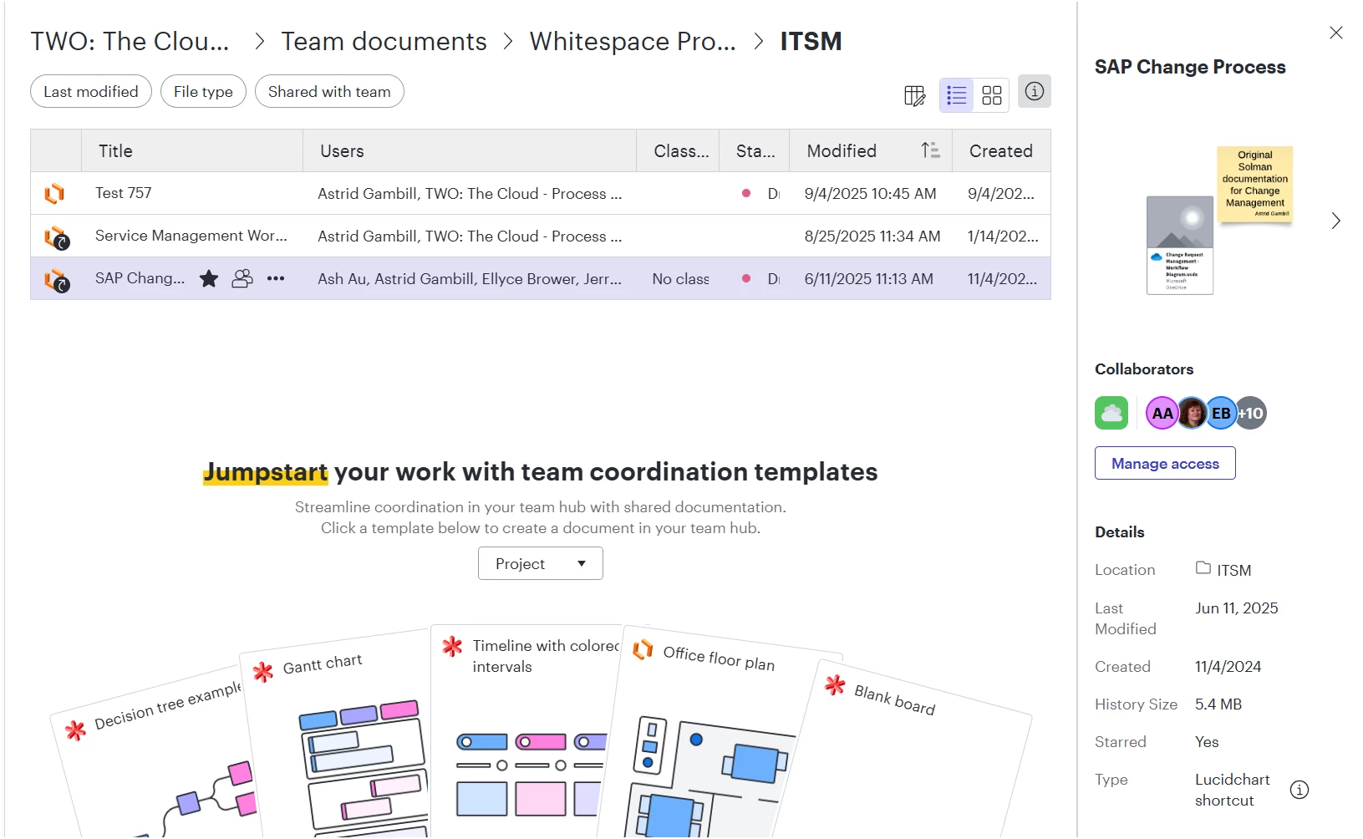Click the Test 757 status dot
The image size is (1363, 839).
click(746, 193)
